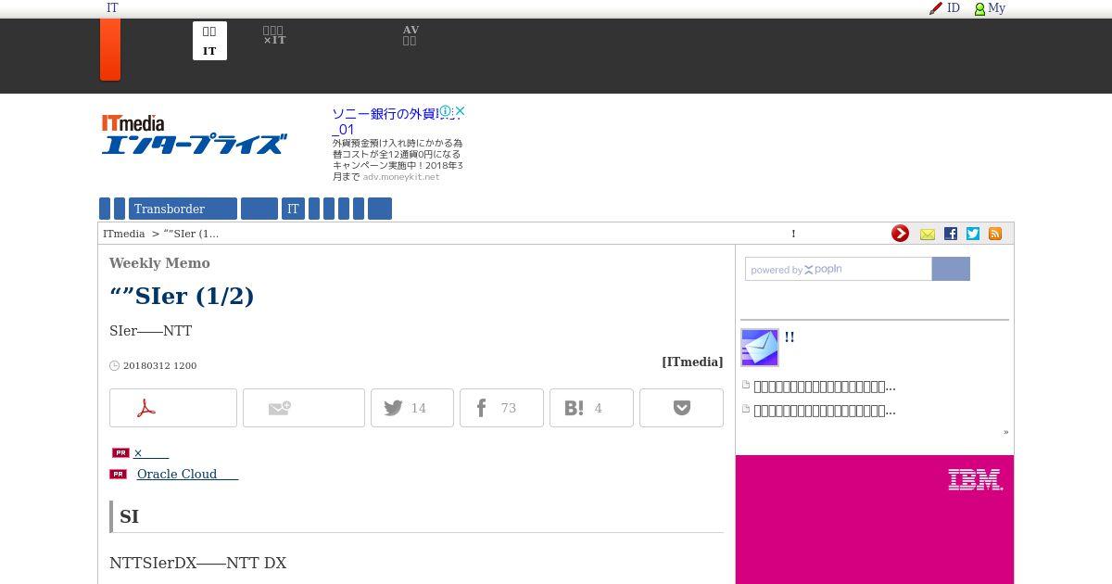Send article by mail button

coord(304,408)
